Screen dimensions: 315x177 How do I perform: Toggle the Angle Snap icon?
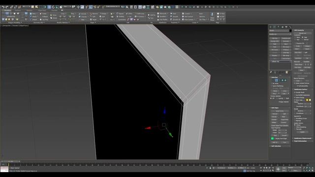pyautogui.click(x=91, y=7)
